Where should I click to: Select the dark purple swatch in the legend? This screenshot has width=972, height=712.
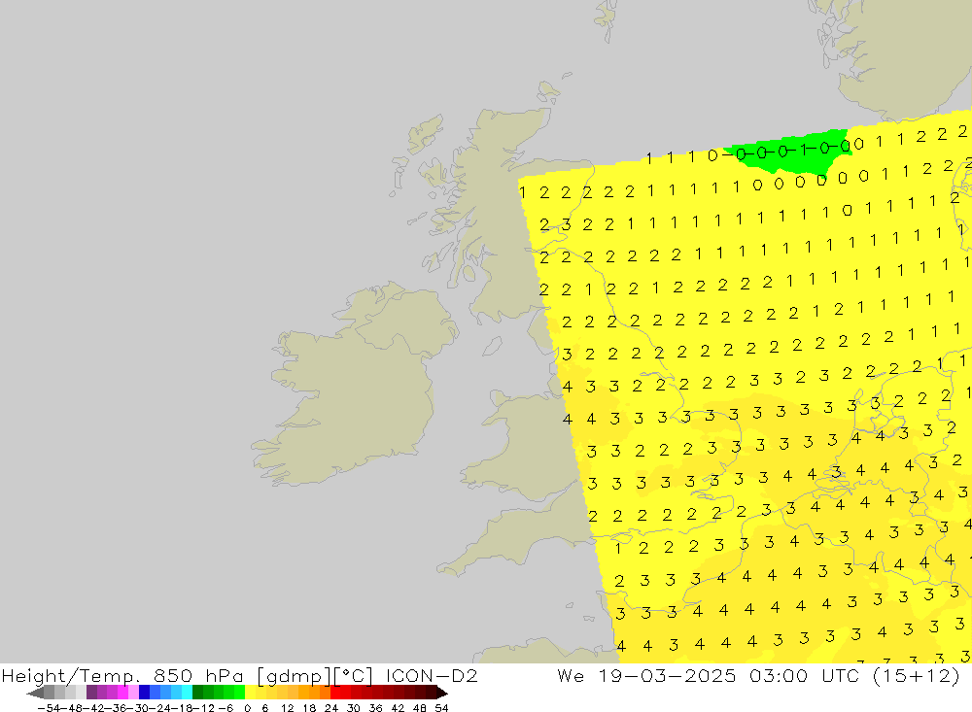tap(91, 693)
